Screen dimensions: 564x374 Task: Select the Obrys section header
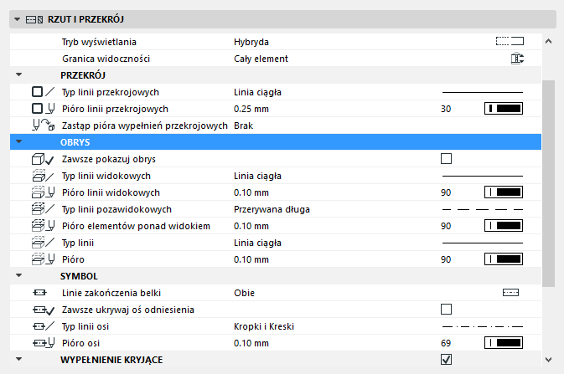point(75,142)
